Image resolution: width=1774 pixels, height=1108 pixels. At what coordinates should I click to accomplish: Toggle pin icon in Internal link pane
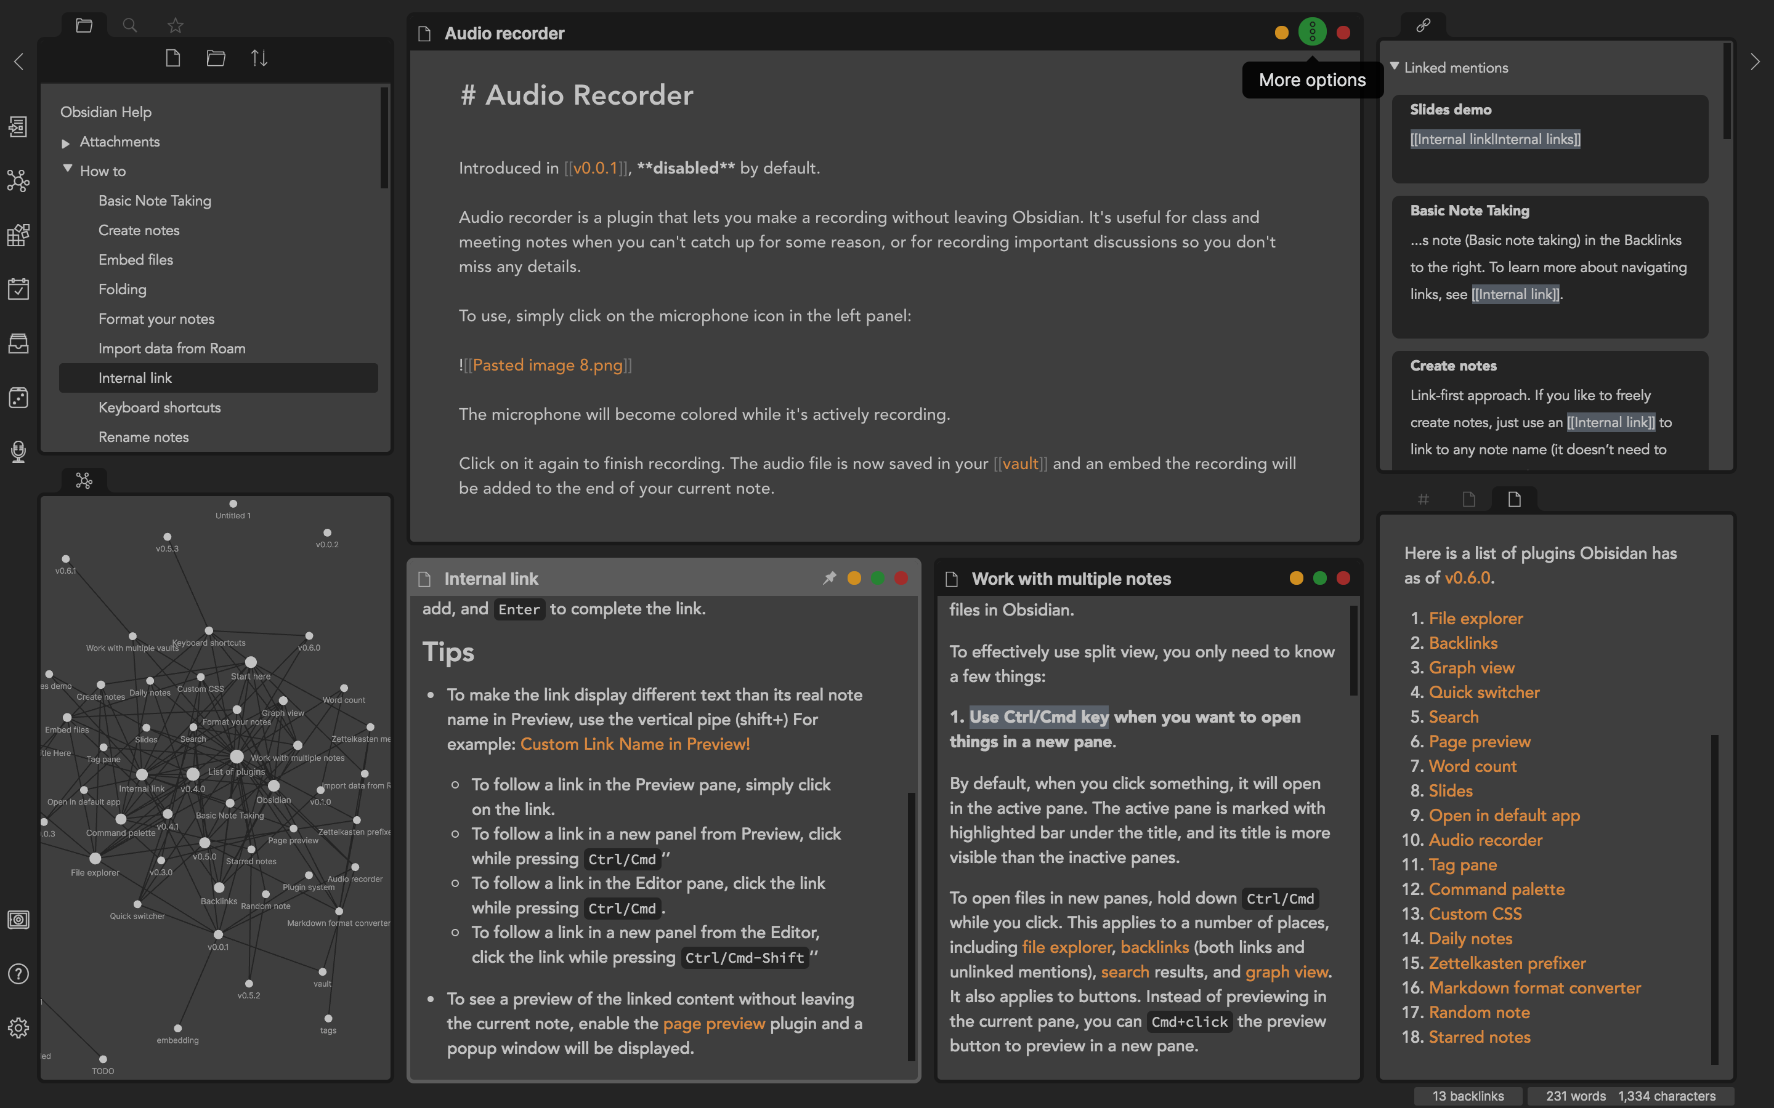(830, 578)
